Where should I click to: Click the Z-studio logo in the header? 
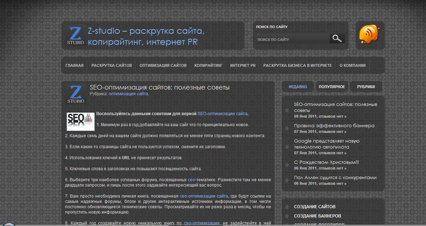76,36
